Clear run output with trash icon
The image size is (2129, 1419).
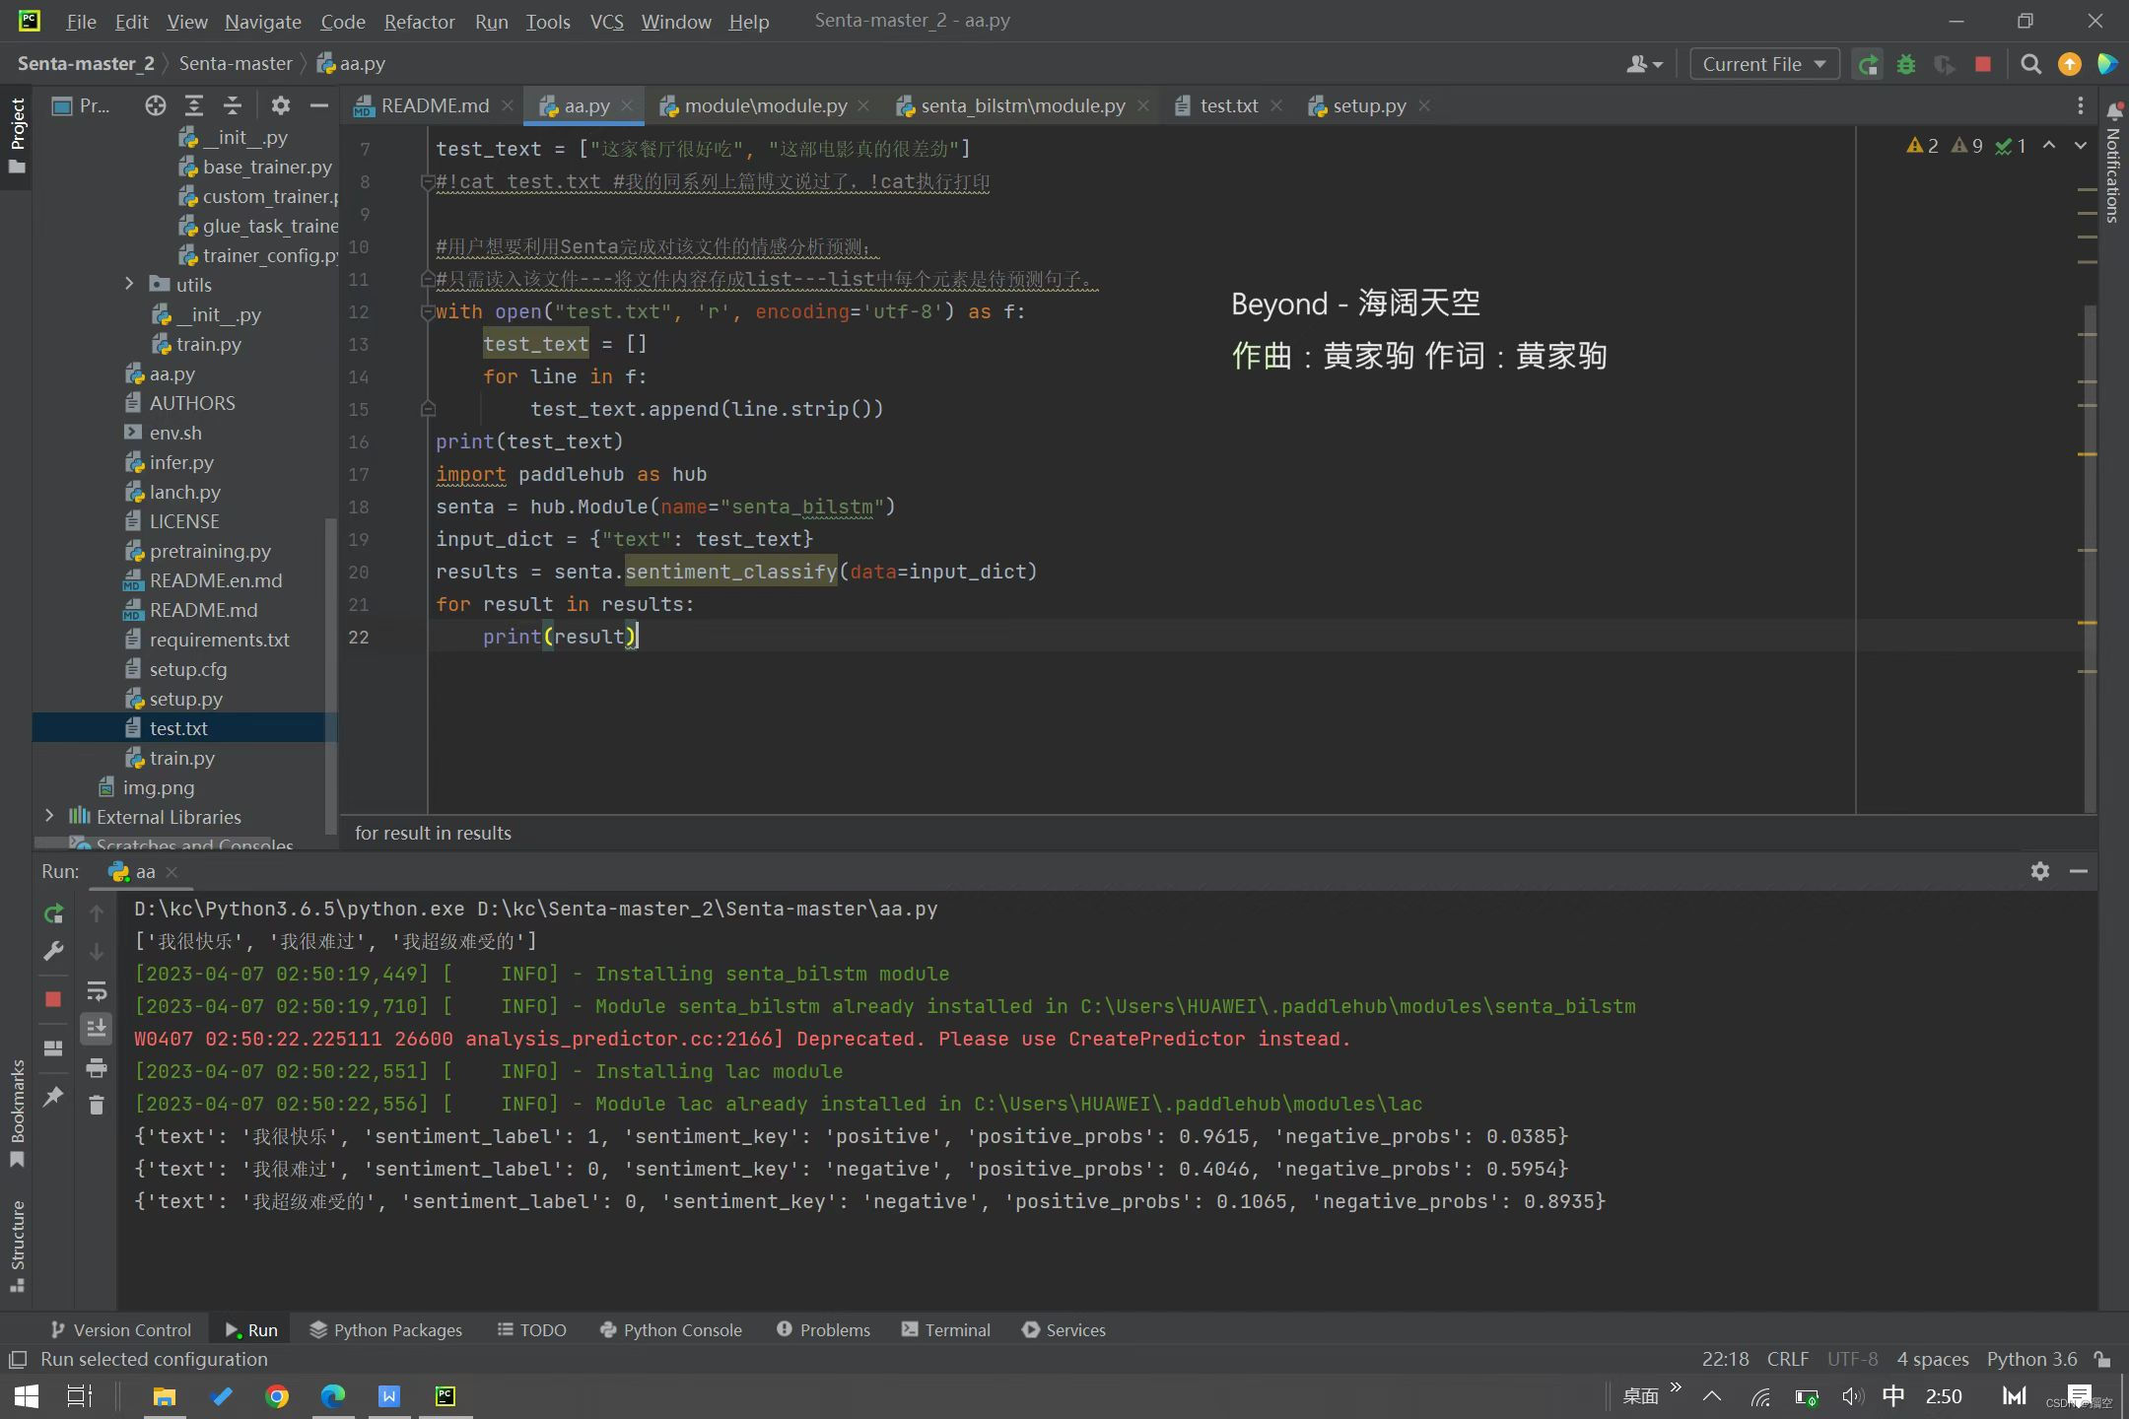pyautogui.click(x=97, y=1106)
